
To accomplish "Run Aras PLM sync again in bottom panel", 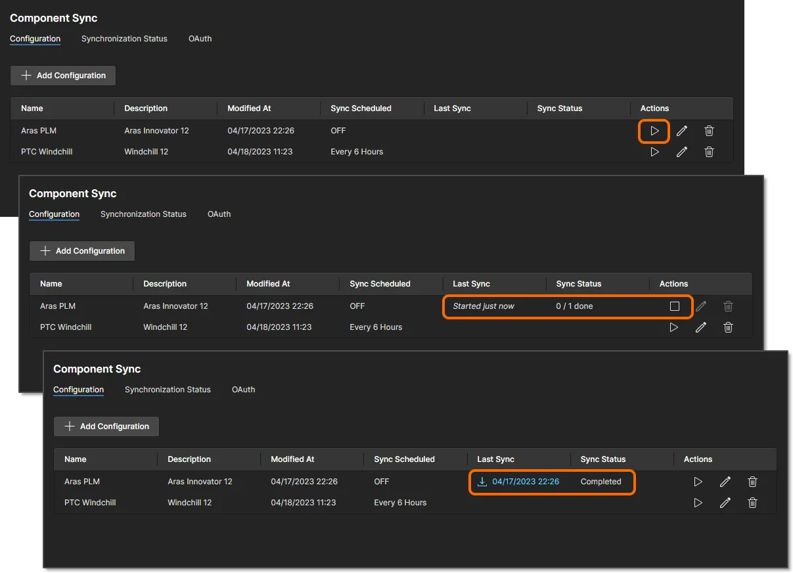I will (x=698, y=482).
